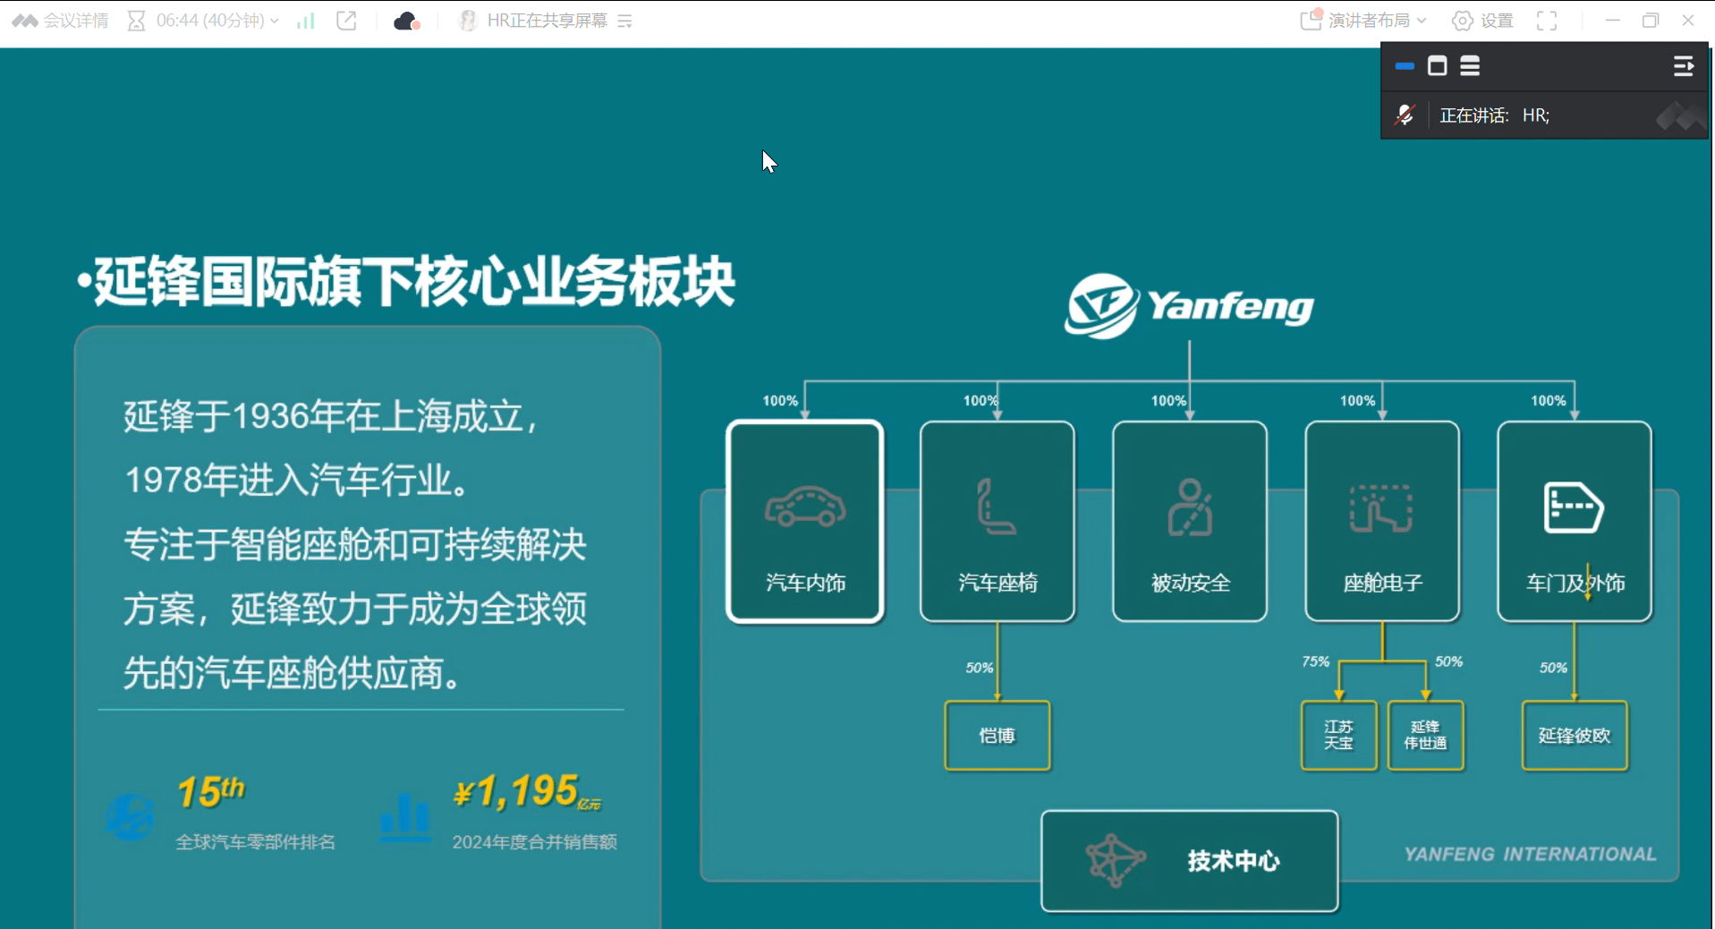Check the green network signal bars icon
Viewport: 1715px width, 929px height.
[x=306, y=21]
